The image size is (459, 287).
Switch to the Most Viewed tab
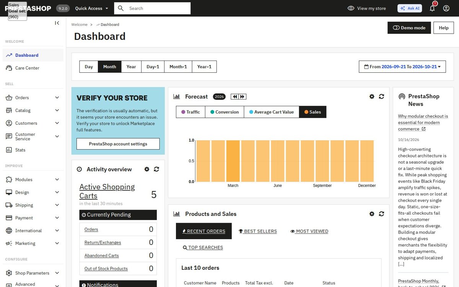(x=309, y=231)
